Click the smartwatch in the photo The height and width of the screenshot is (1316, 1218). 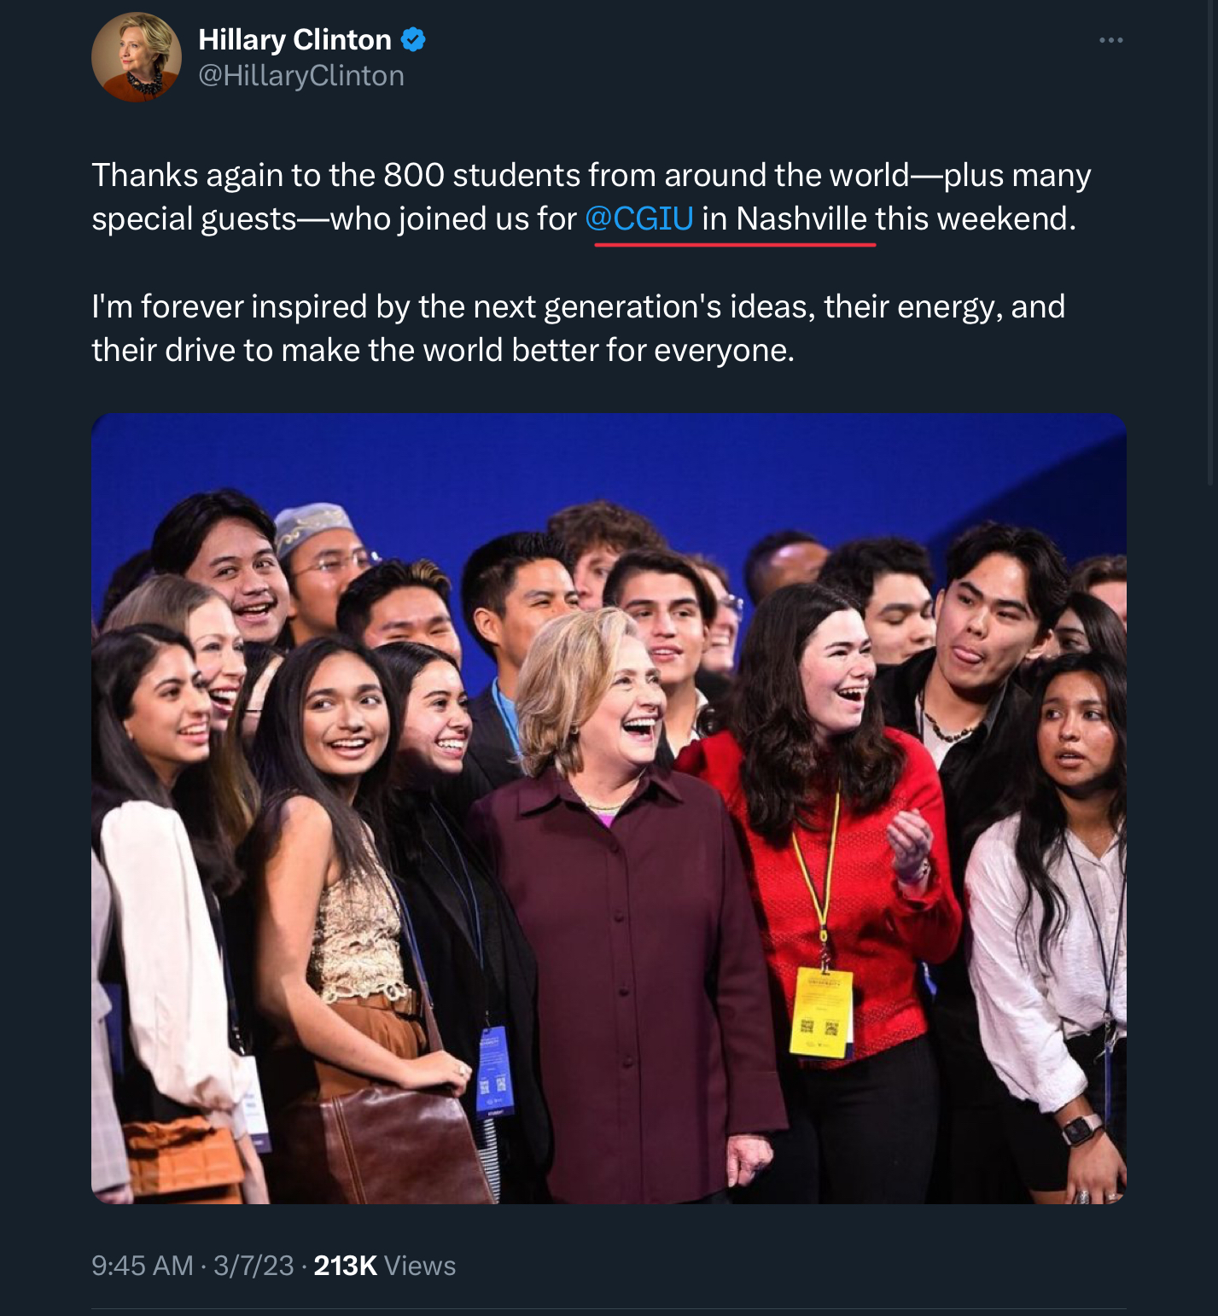tap(1081, 1129)
